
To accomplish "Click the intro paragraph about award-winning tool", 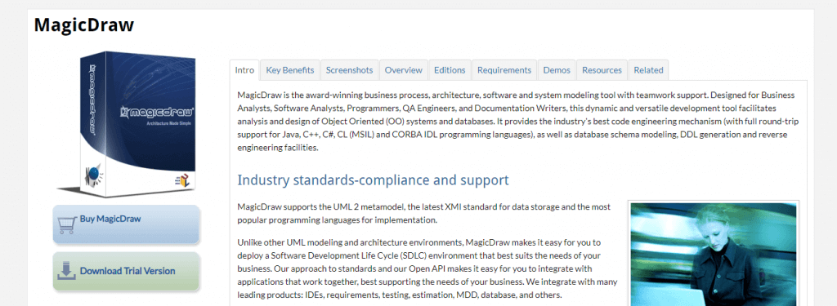I will (x=517, y=122).
